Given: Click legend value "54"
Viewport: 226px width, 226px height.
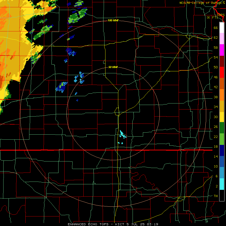Looking at the screenshot, I should (x=216, y=57).
